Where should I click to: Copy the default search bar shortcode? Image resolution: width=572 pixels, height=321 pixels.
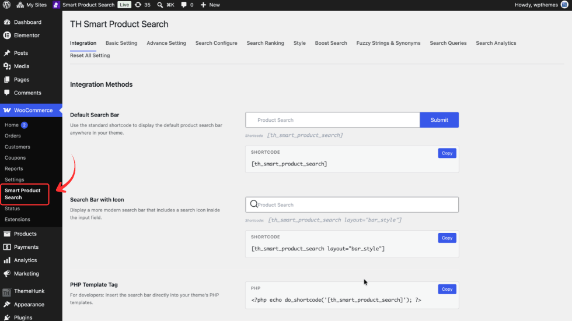pos(447,153)
